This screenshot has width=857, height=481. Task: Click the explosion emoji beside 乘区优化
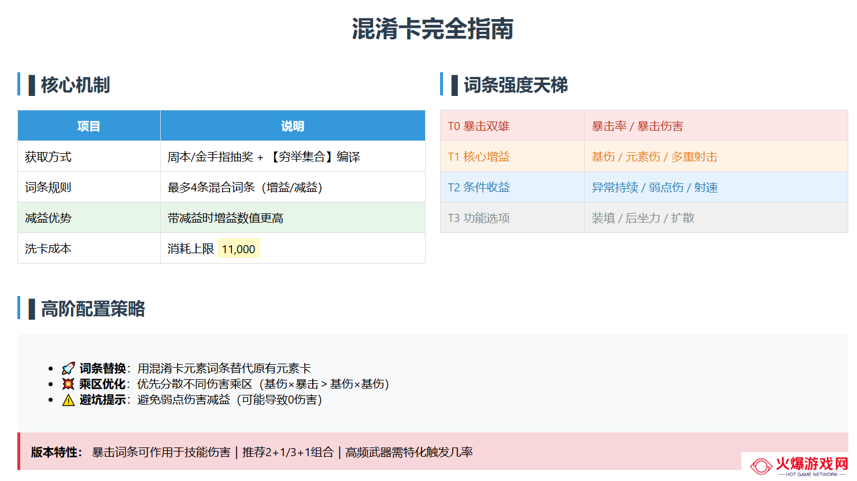click(68, 384)
